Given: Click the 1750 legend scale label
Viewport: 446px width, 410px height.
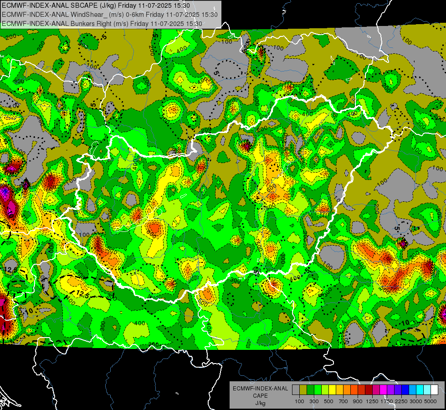Looking at the screenshot, I should [387, 401].
